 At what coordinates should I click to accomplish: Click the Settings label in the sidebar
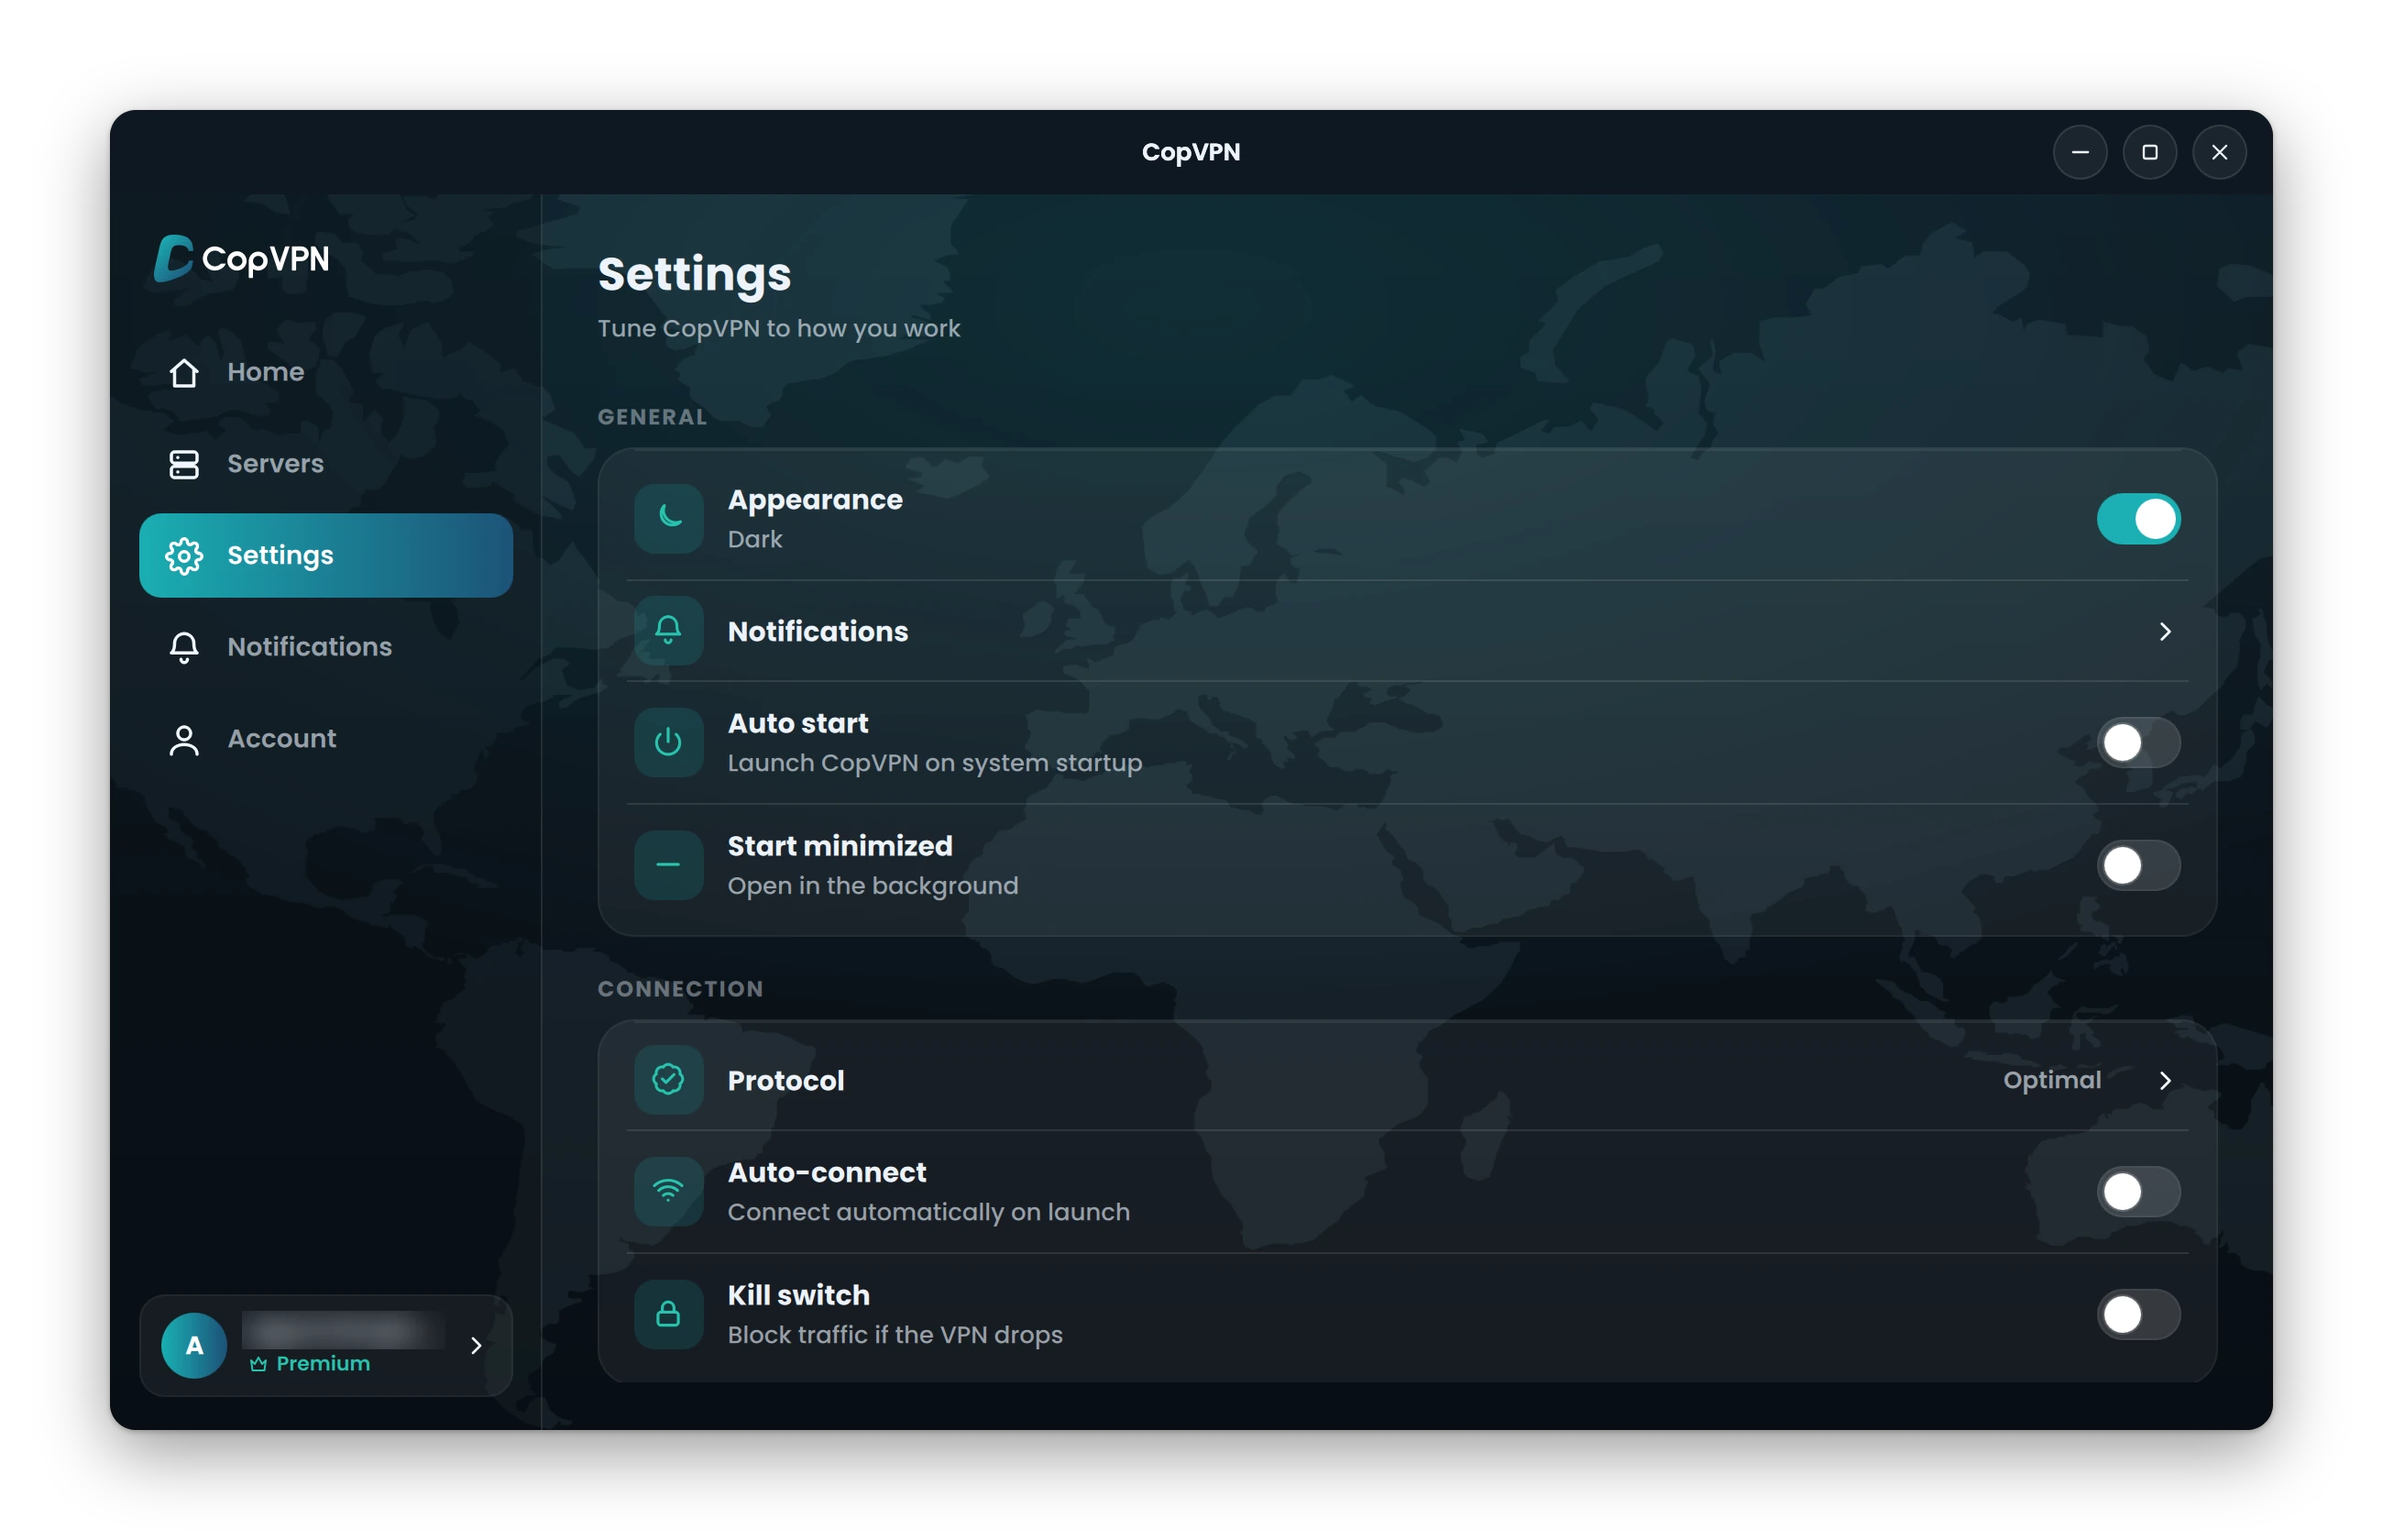click(x=280, y=556)
